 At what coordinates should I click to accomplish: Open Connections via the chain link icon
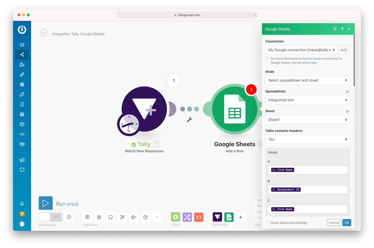pos(22,75)
